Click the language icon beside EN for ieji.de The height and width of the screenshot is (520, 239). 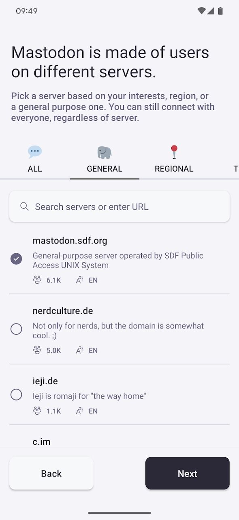pos(79,411)
